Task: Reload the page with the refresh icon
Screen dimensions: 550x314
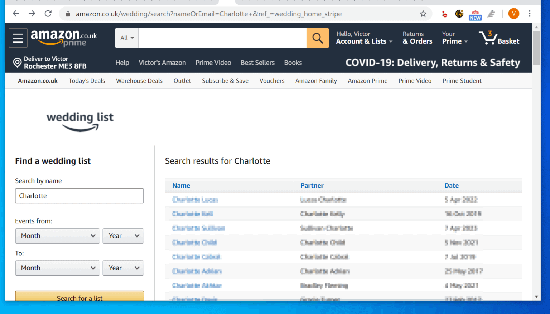Action: pos(48,14)
